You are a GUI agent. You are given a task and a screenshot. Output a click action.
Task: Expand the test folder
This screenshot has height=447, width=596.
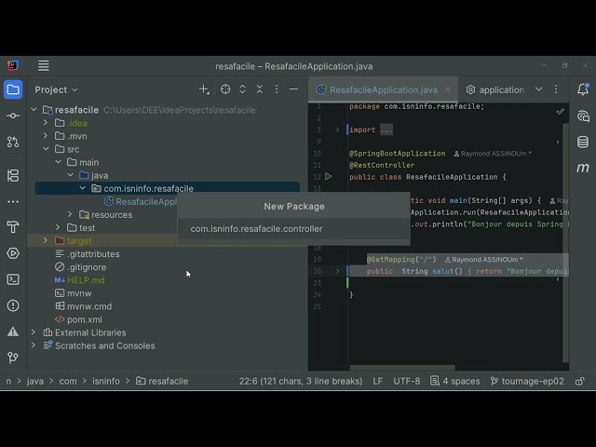pyautogui.click(x=58, y=227)
